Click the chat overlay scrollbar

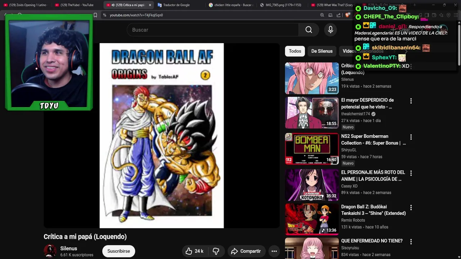[459, 43]
